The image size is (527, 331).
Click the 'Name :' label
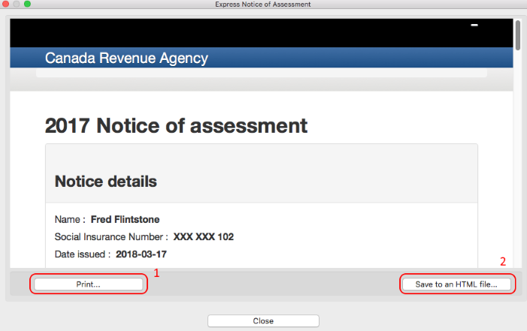pyautogui.click(x=70, y=220)
